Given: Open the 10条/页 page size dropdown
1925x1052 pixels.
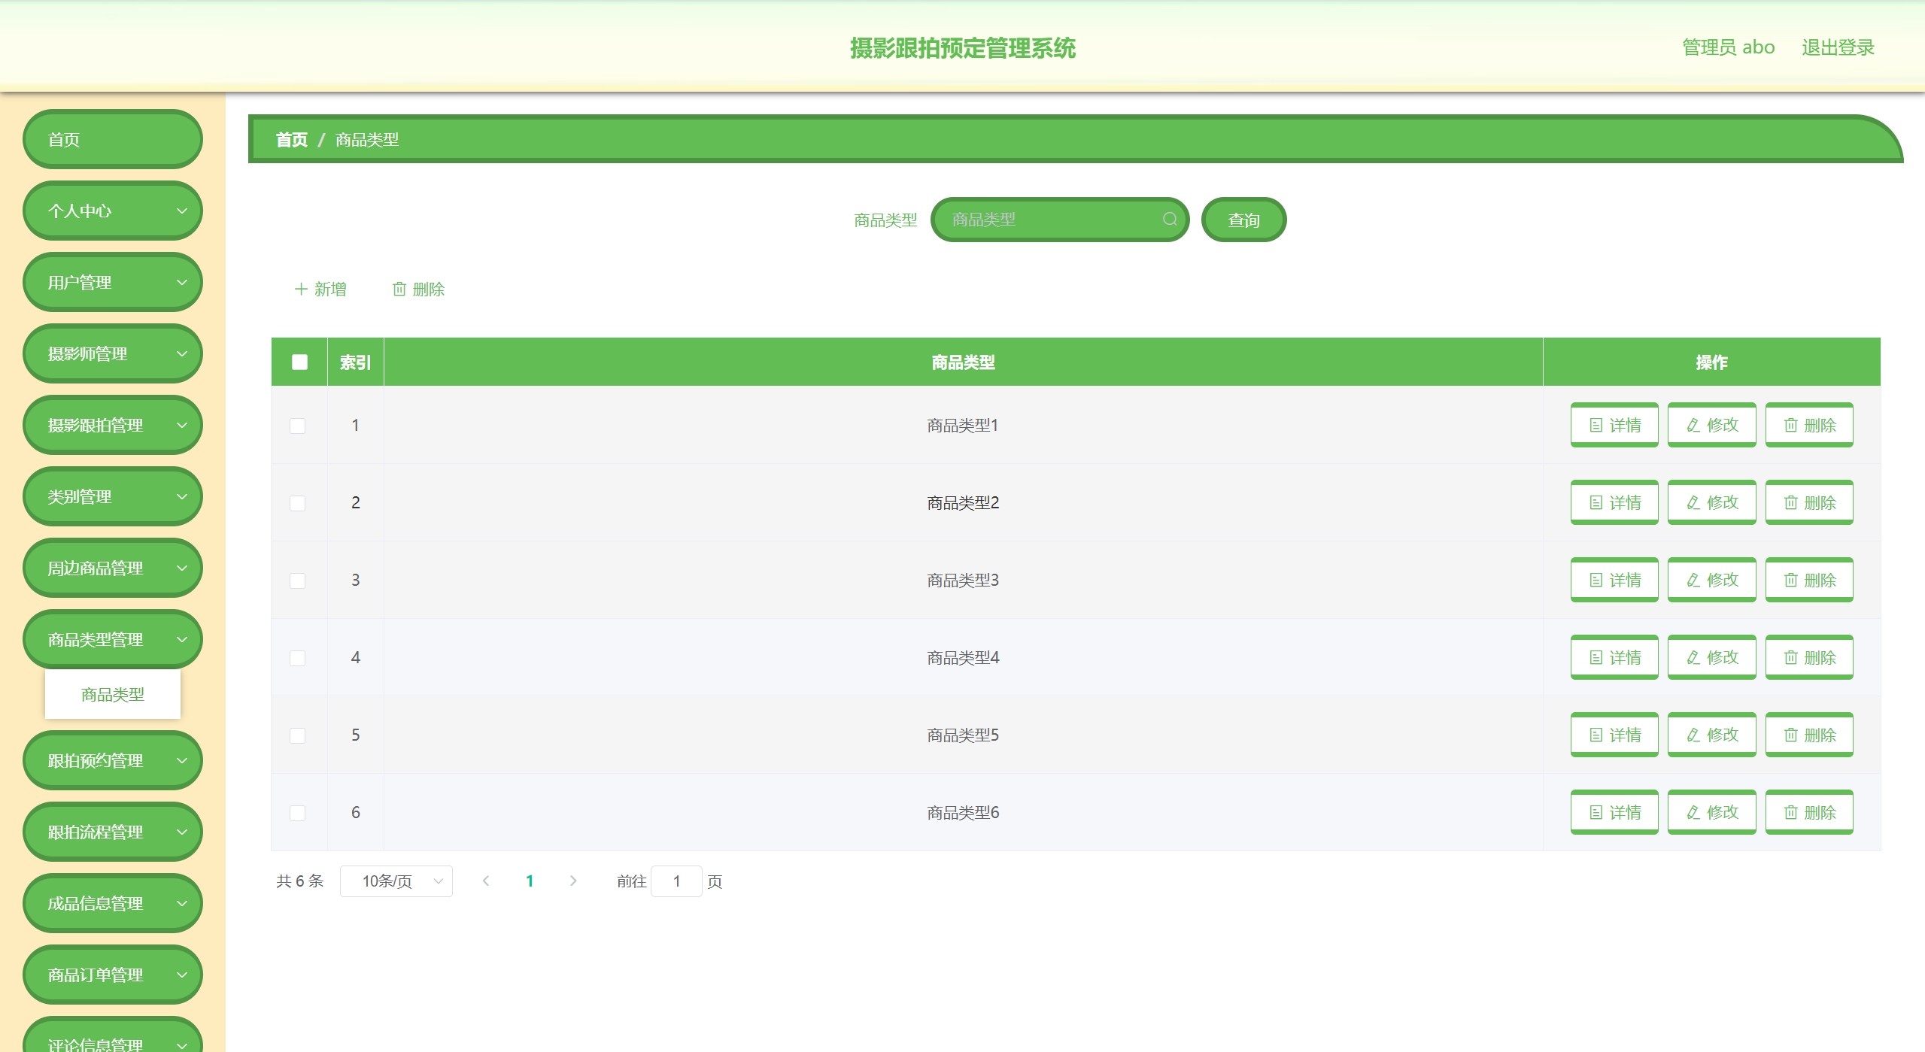Looking at the screenshot, I should (x=396, y=881).
